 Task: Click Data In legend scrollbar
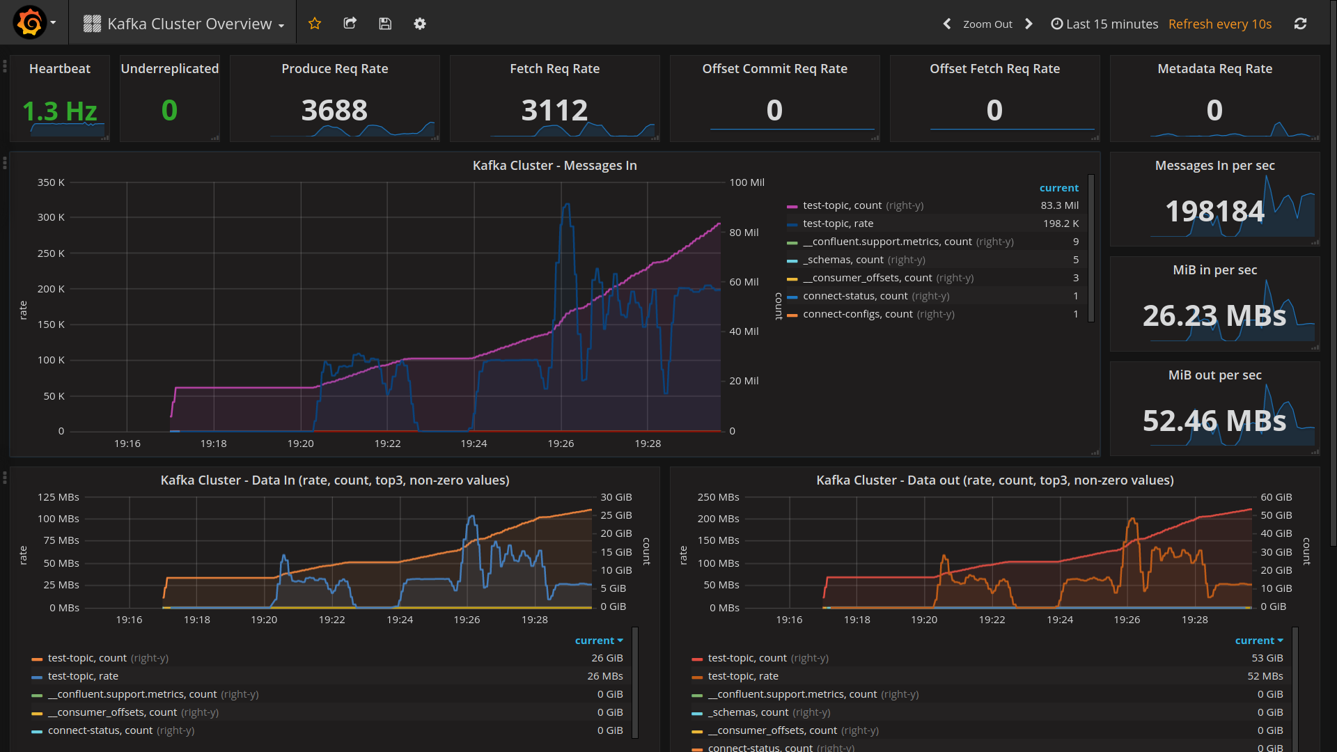point(635,682)
